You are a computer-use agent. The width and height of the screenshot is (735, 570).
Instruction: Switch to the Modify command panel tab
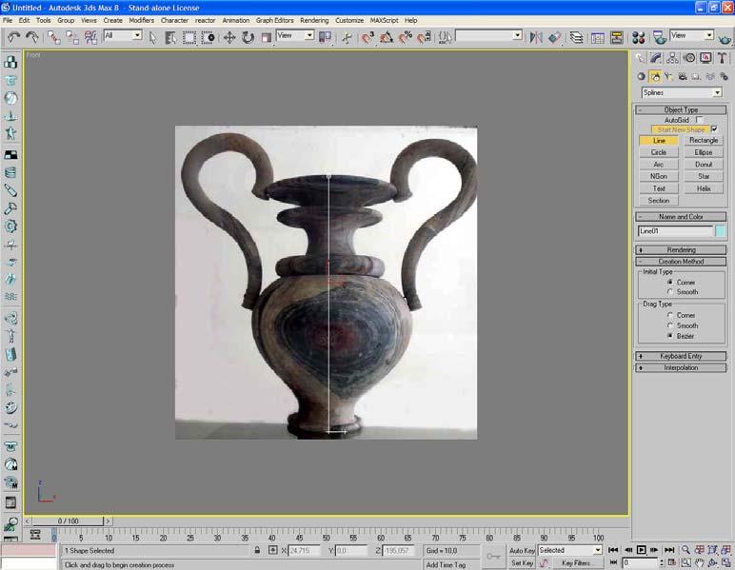656,58
